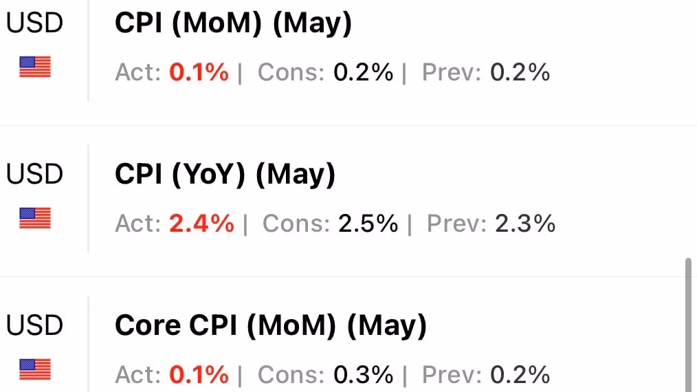
Task: Click the 0.3% consensus value for Core CPI
Action: (364, 375)
